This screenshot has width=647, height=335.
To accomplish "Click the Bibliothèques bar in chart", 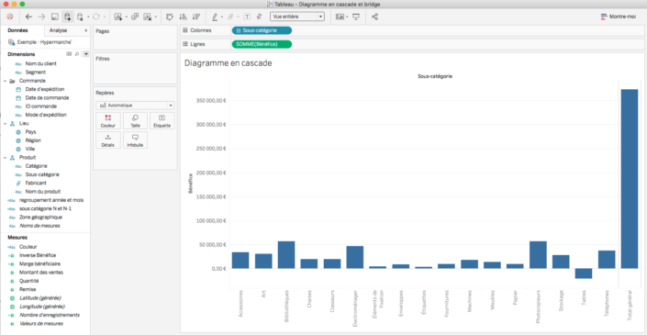I will tap(286, 255).
